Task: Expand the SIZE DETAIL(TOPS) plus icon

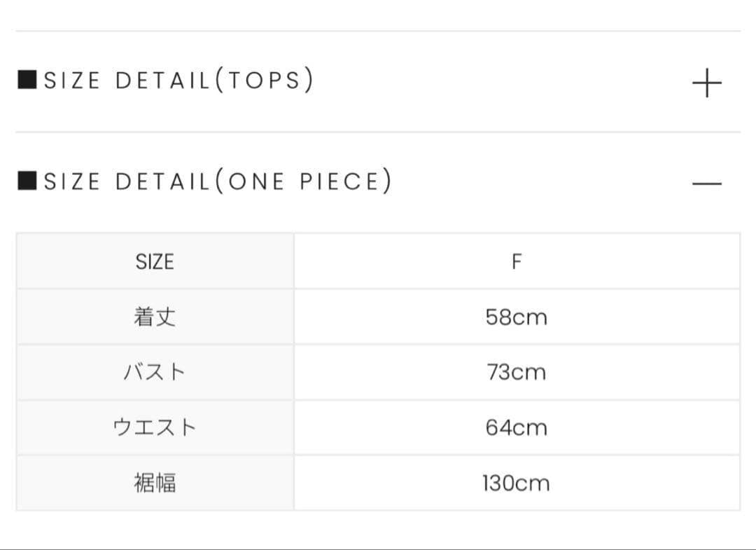Action: (x=707, y=83)
